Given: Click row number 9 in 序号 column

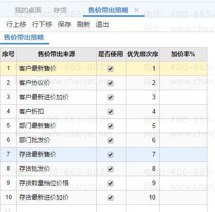Looking at the screenshot, I should (8, 183).
